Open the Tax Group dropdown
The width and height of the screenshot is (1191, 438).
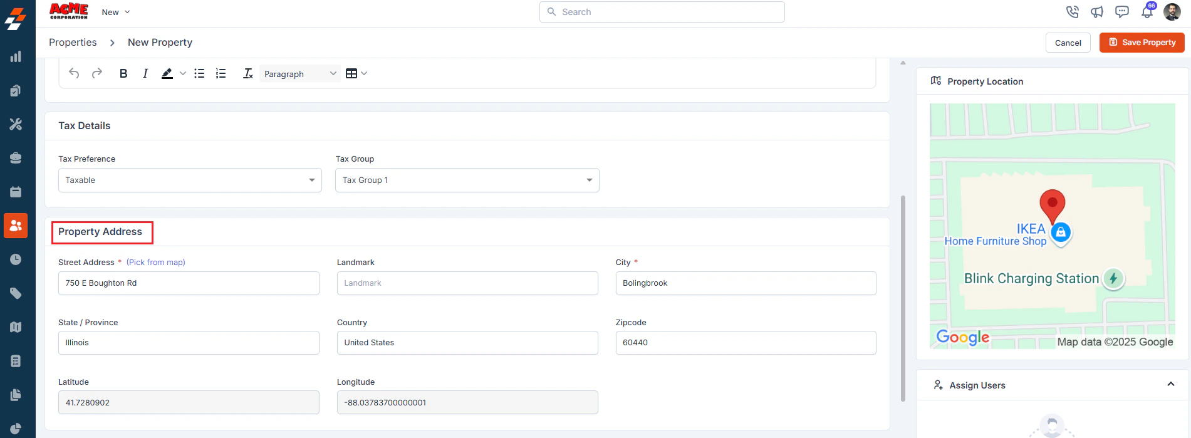467,180
